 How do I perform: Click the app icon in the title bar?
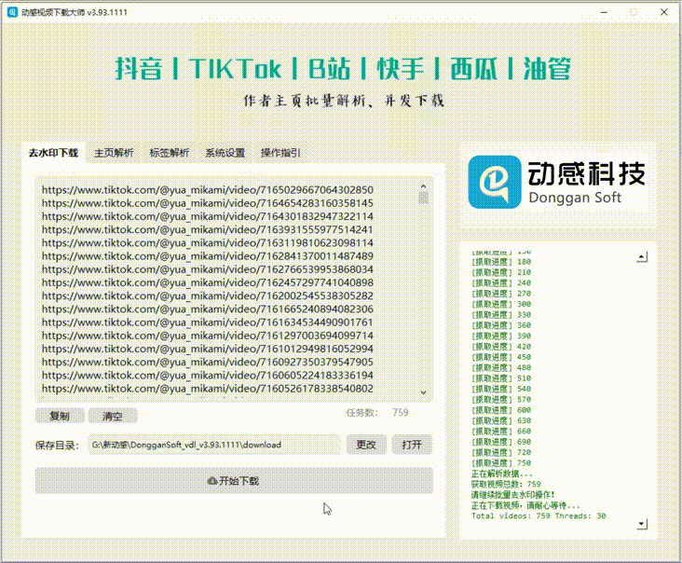tap(13, 12)
